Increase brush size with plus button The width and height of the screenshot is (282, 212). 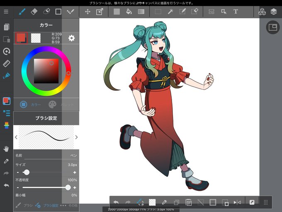[x=75, y=173]
